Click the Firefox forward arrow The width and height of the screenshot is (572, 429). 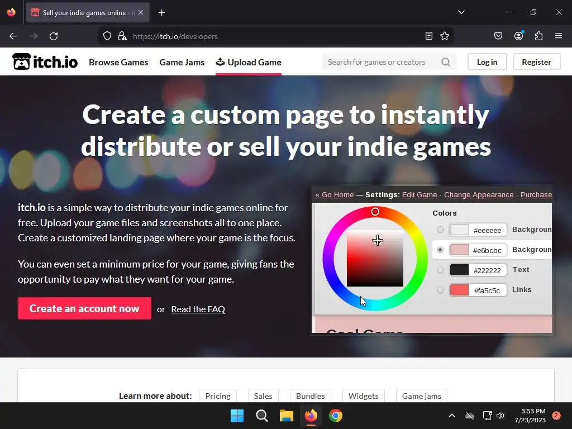pyautogui.click(x=34, y=36)
